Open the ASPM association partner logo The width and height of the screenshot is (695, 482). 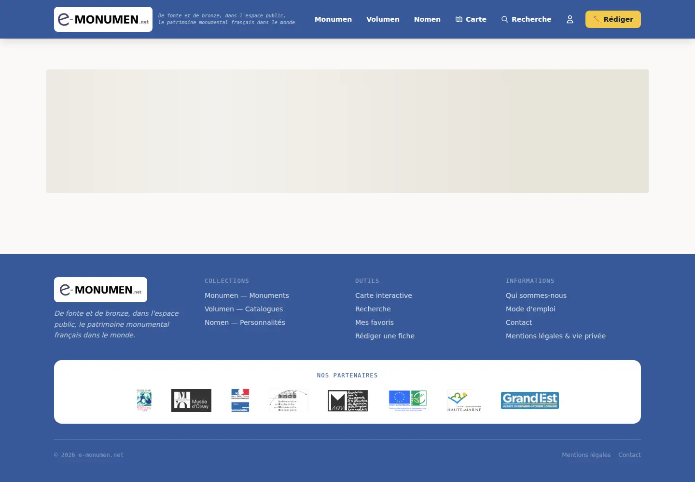(348, 401)
